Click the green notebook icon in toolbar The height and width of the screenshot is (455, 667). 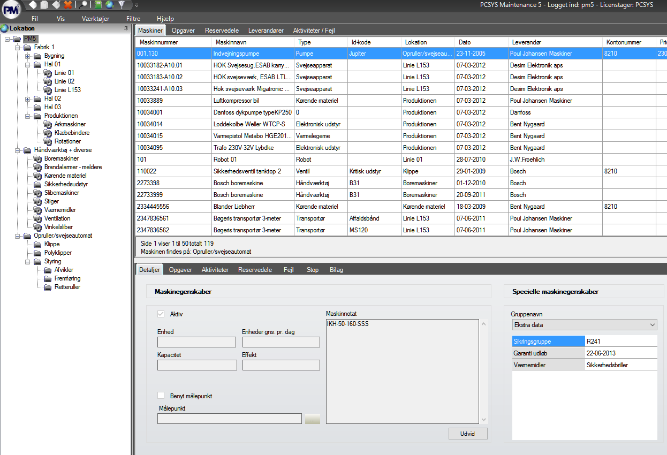click(x=98, y=5)
